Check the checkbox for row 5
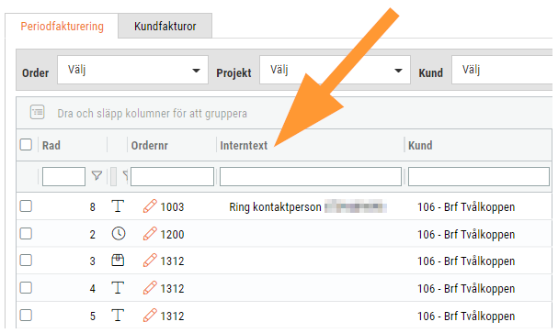This screenshot has height=333, width=558. click(x=26, y=316)
